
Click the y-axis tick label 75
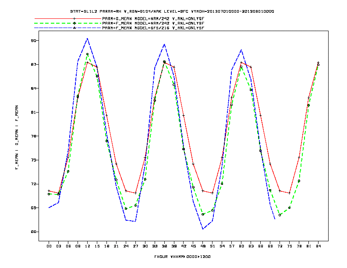tap(34, 160)
